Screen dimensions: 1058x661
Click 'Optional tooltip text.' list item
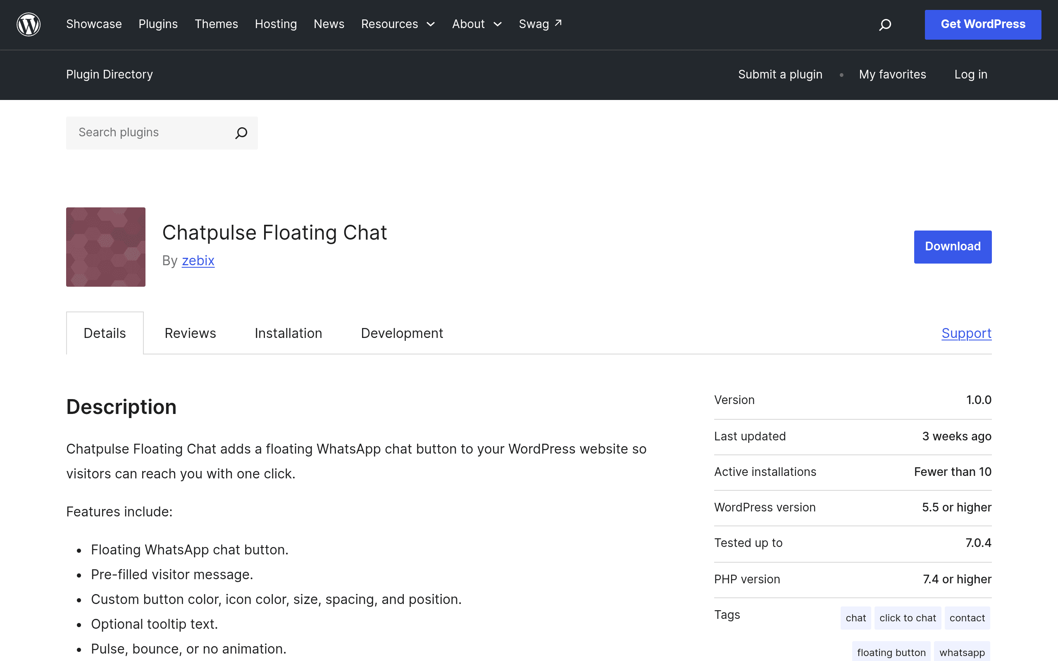tap(154, 624)
